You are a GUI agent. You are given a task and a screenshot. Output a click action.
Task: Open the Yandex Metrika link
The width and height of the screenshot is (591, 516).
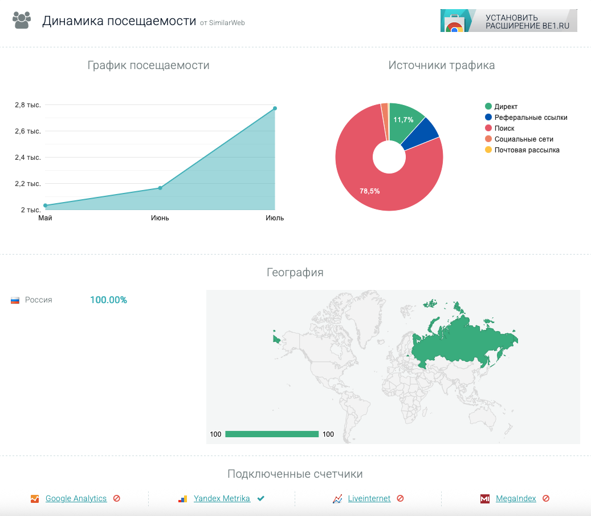[222, 498]
